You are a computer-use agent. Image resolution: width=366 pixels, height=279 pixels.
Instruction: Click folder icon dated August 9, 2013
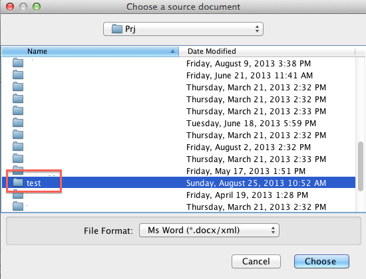18,63
